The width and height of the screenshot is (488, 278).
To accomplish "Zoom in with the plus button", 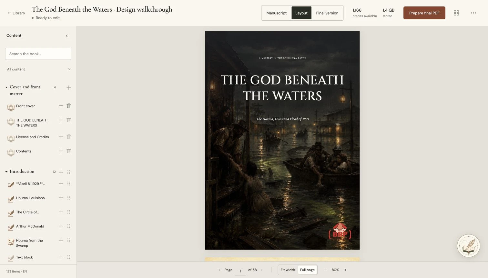I will click(345, 270).
